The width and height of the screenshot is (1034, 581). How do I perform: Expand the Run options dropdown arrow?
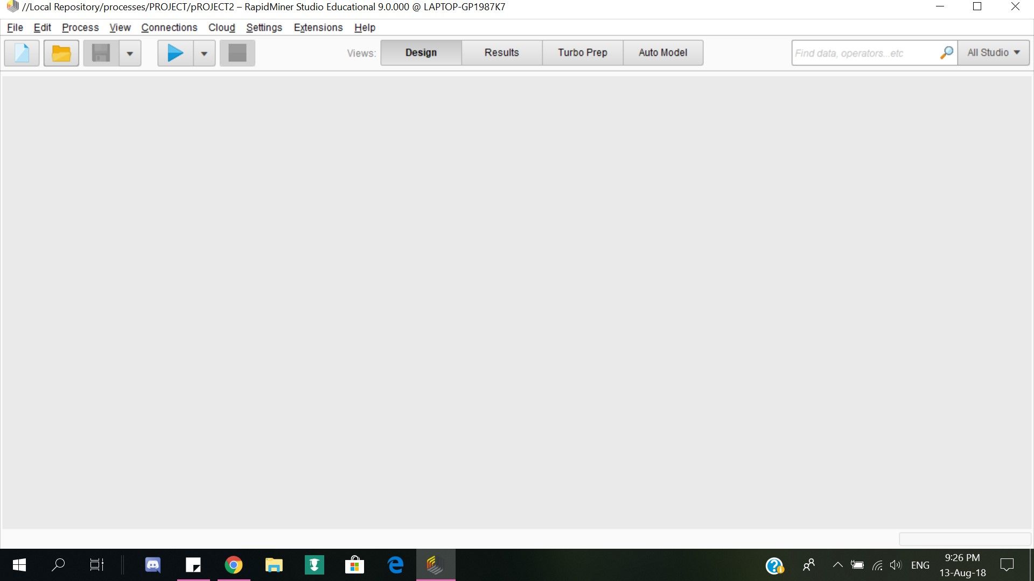click(x=204, y=53)
